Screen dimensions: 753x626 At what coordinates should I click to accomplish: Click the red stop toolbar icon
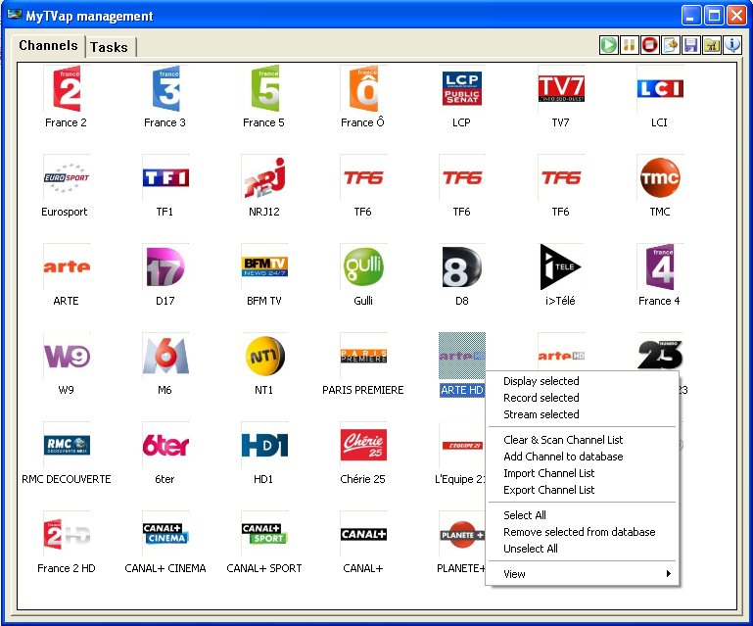click(650, 45)
